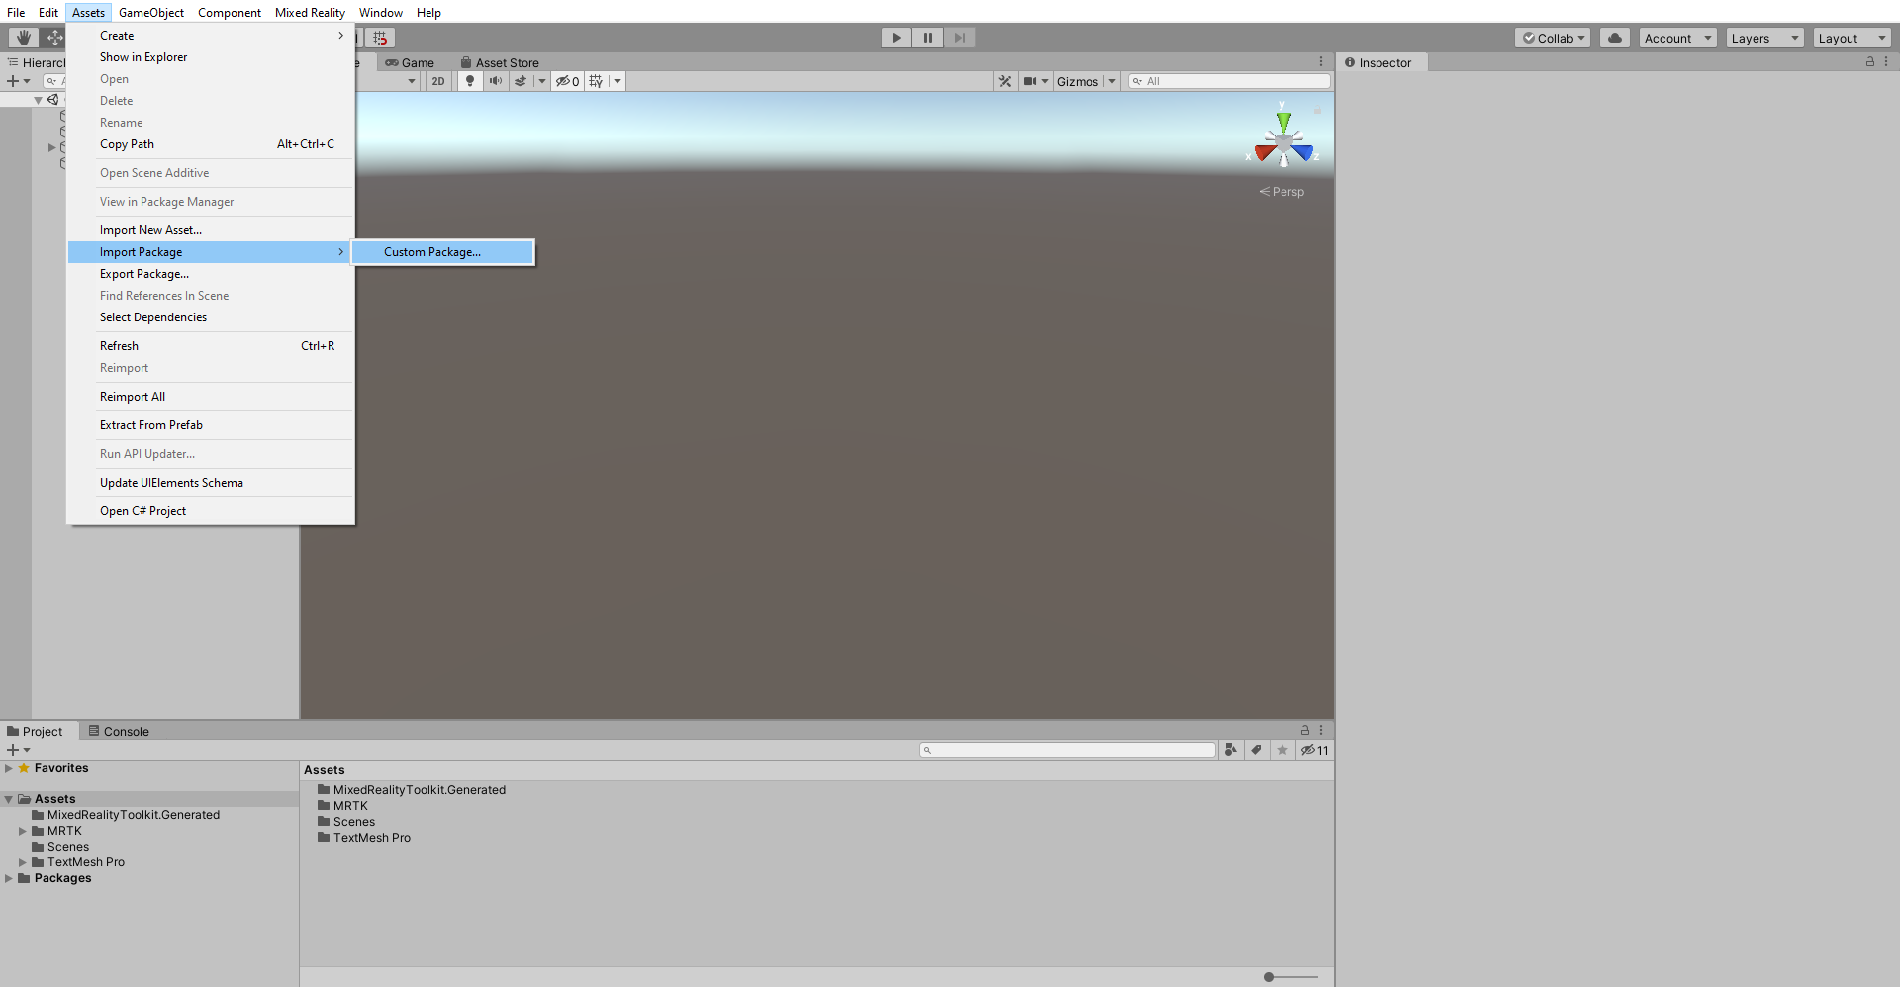Select the Hand tool in toolbar
Image resolution: width=1900 pixels, height=987 pixels.
pyautogui.click(x=23, y=38)
